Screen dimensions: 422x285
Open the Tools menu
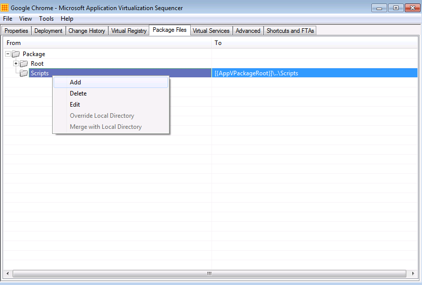point(46,19)
